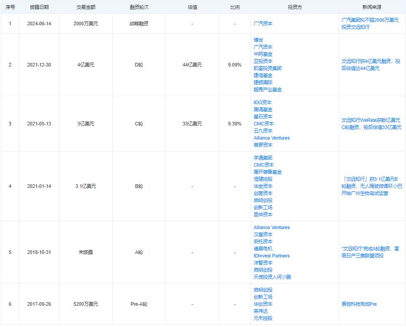This screenshot has height=327, width=406.
Task: Open 广汽资本 investor link in the 2024-06-14 row
Action: (263, 23)
